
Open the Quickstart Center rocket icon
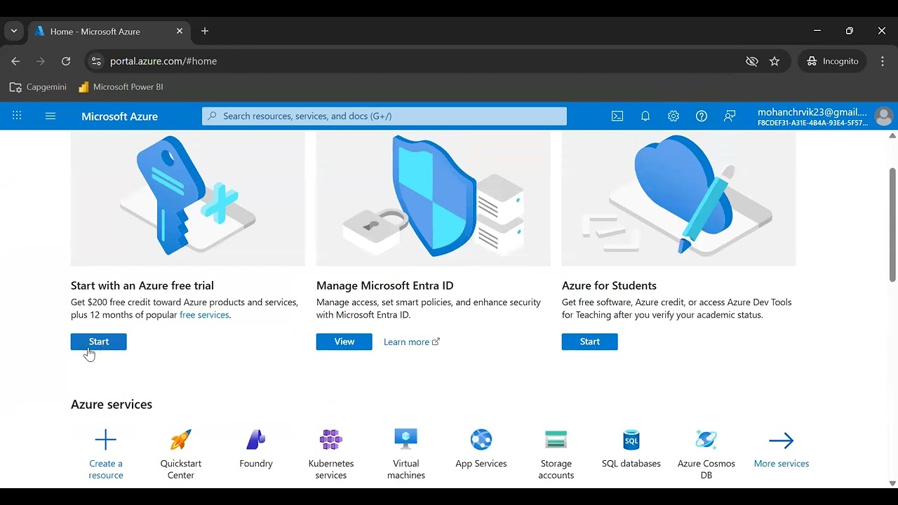coord(181,440)
